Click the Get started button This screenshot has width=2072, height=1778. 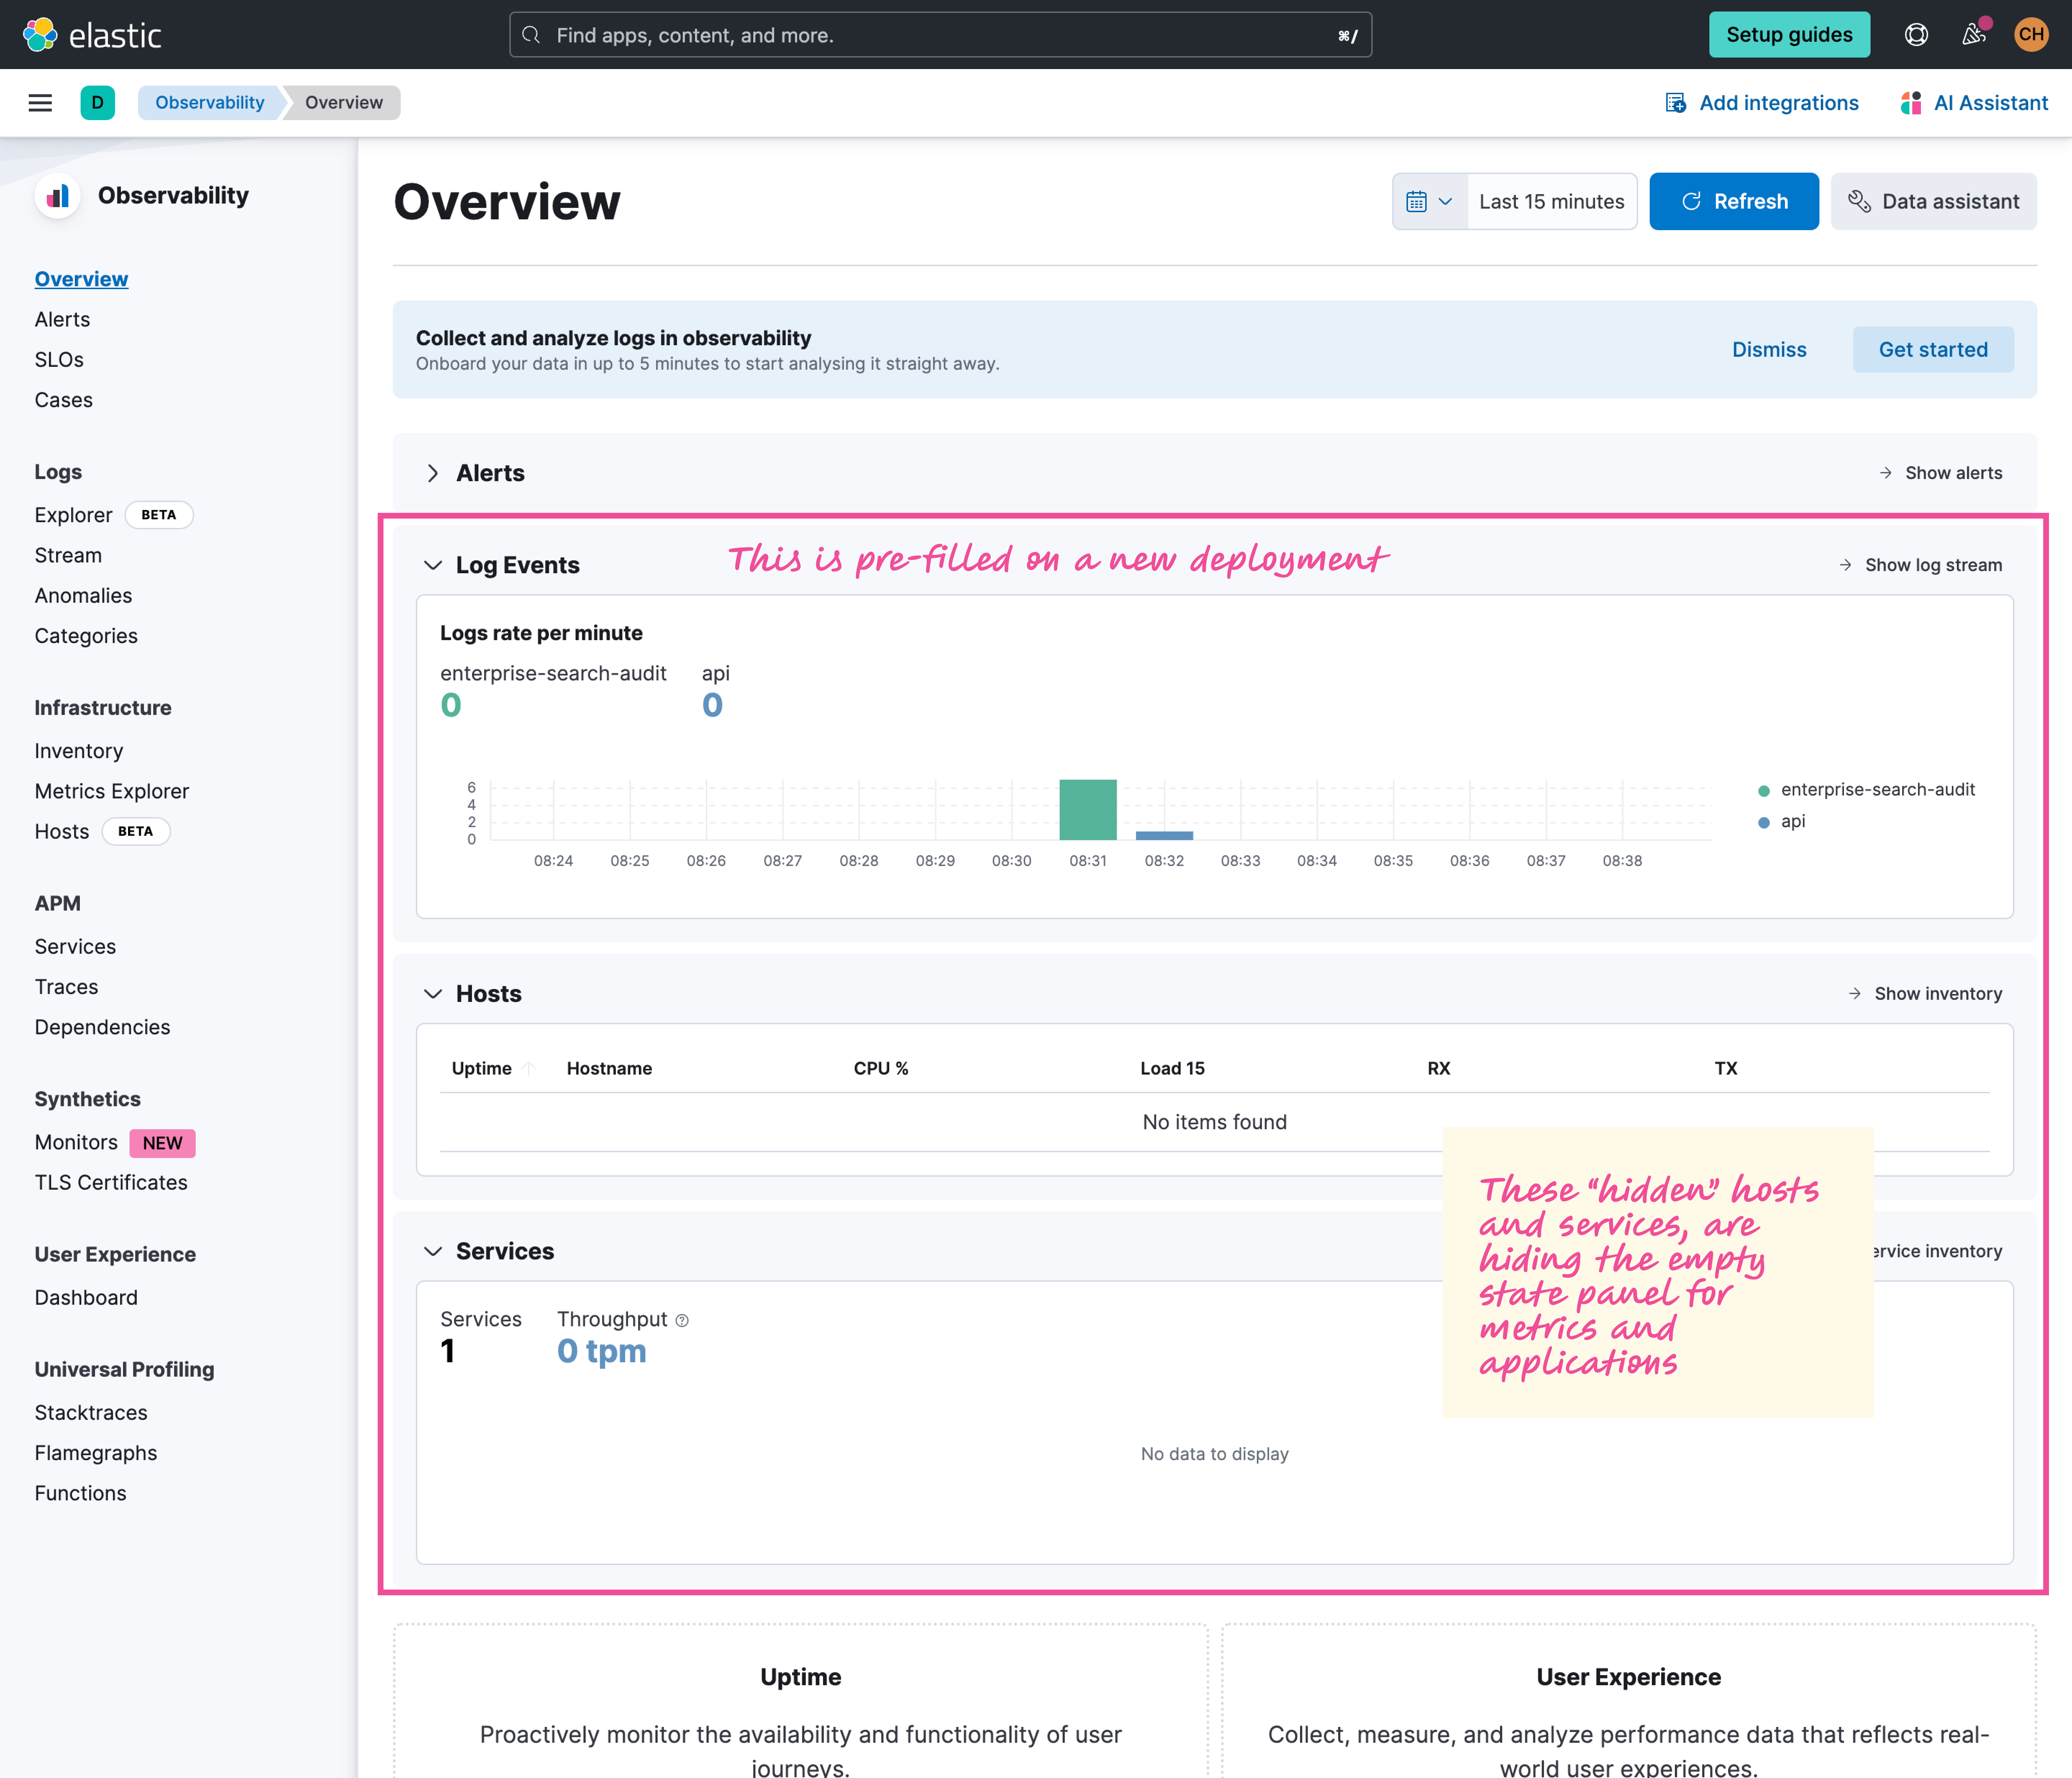(1932, 349)
